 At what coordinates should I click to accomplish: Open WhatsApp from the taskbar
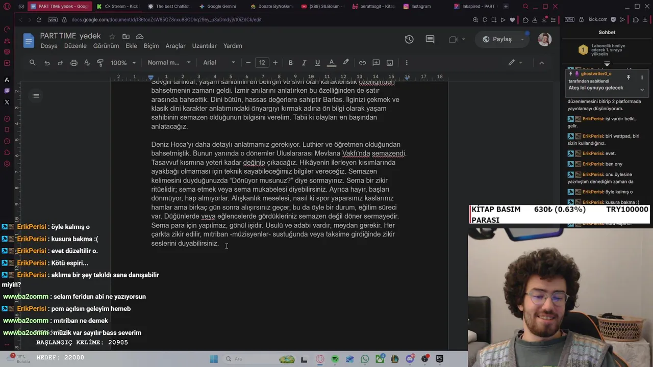point(365,359)
